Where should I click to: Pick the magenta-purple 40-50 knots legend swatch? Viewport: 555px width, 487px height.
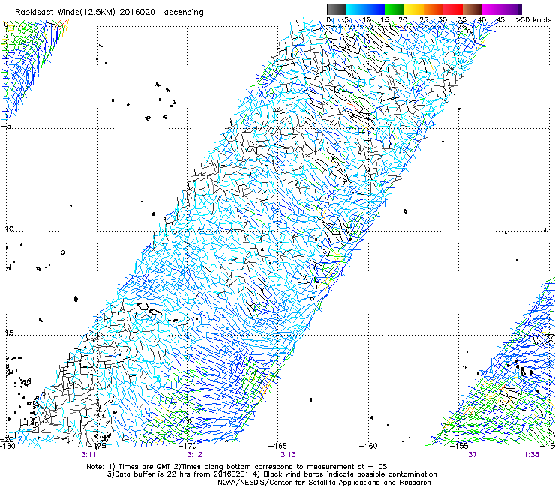[x=502, y=9]
